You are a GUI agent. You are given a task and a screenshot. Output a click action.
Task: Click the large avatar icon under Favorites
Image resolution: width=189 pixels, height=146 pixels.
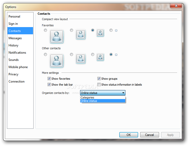click(x=57, y=36)
